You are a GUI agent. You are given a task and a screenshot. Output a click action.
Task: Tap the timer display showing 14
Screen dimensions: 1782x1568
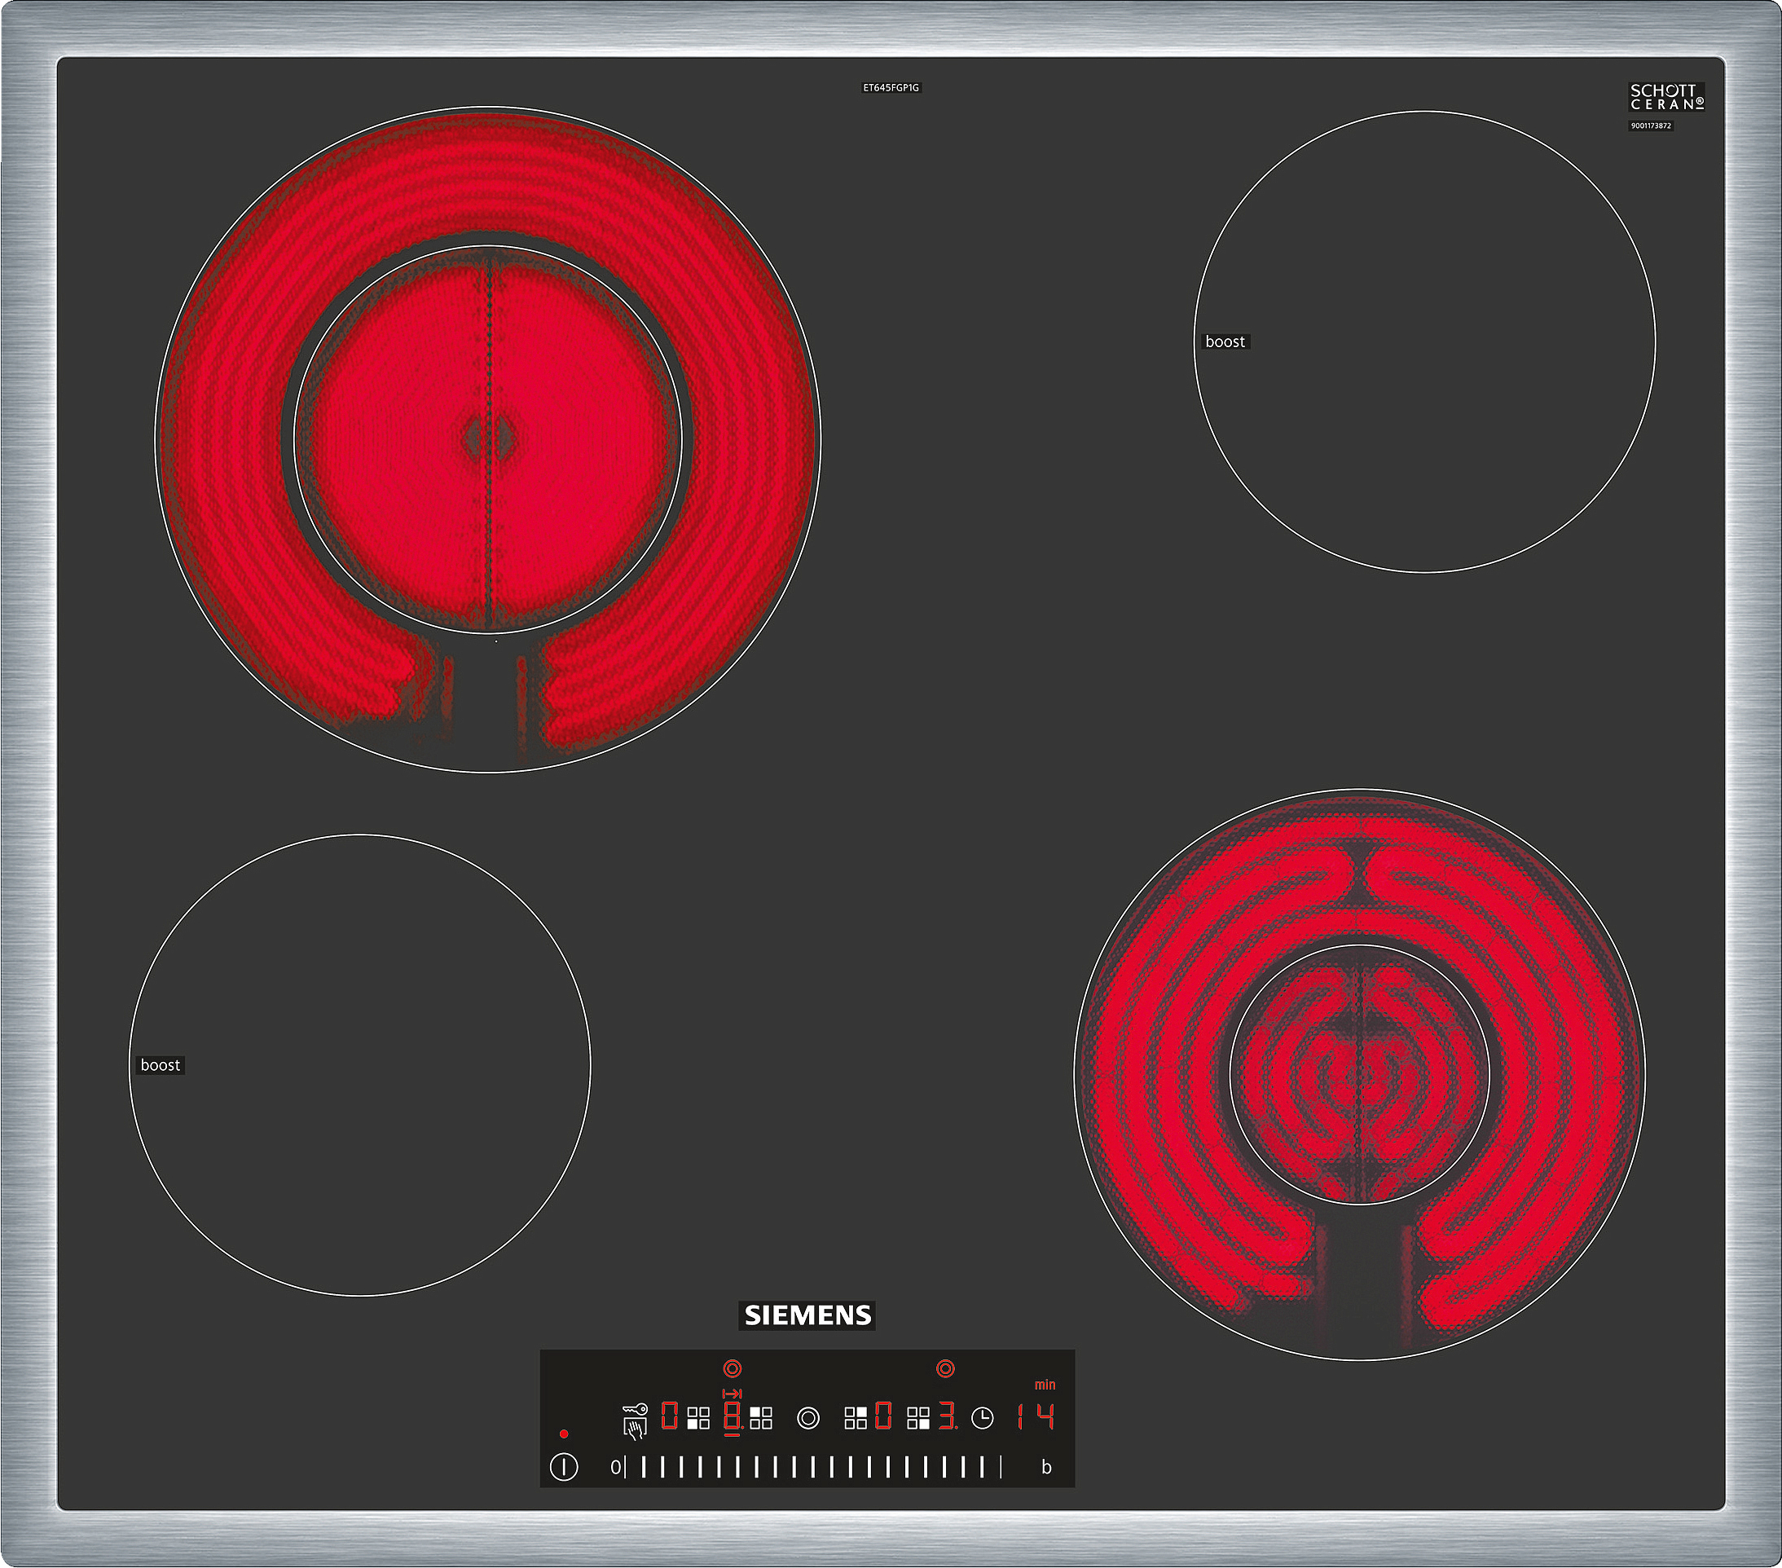coord(1035,1417)
